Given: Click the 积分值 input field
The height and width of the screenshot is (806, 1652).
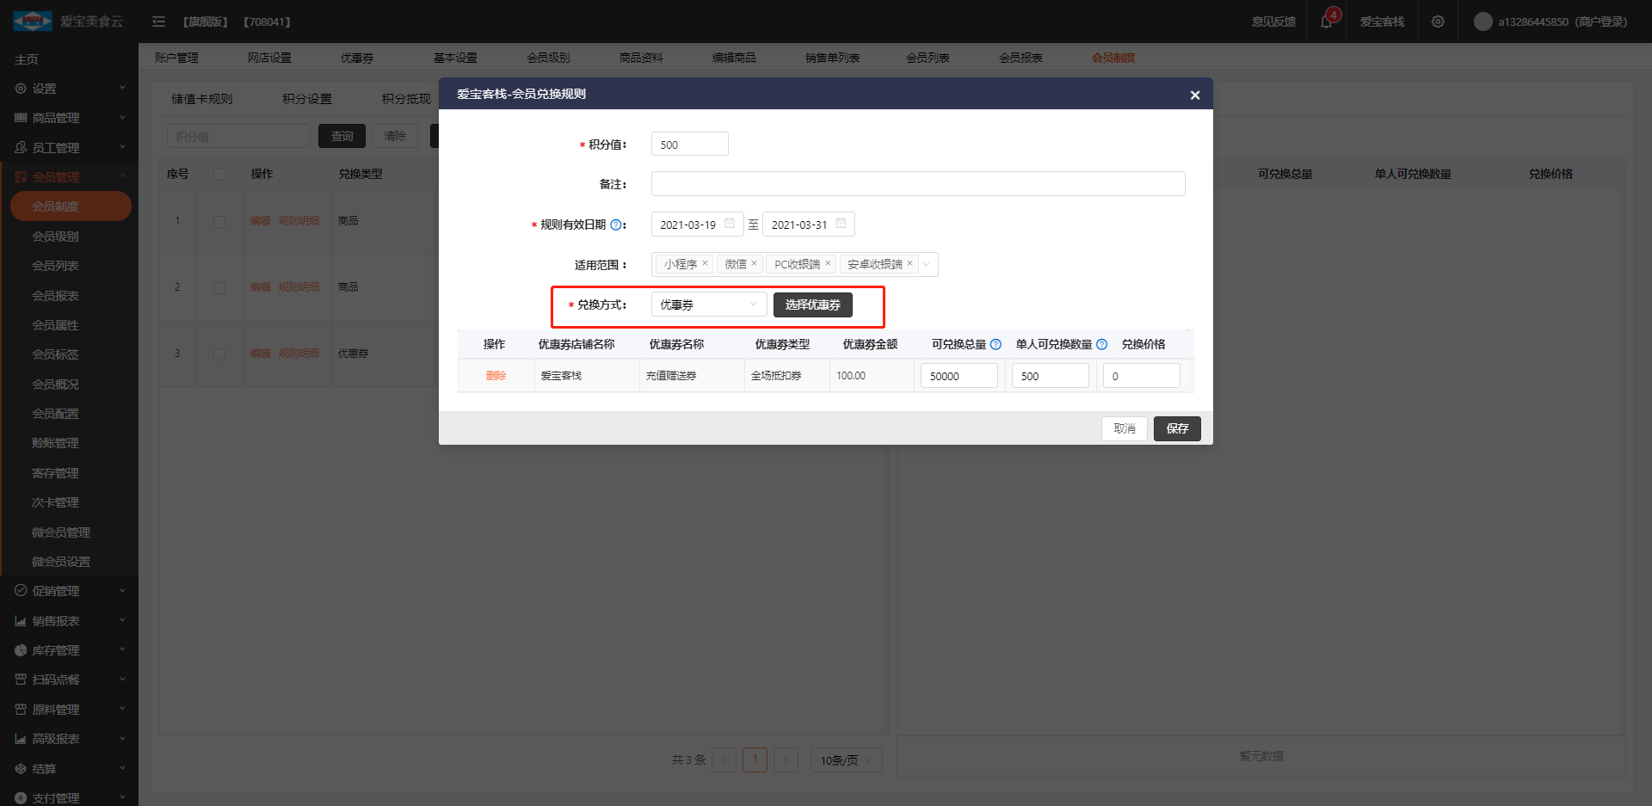Looking at the screenshot, I should (x=689, y=145).
